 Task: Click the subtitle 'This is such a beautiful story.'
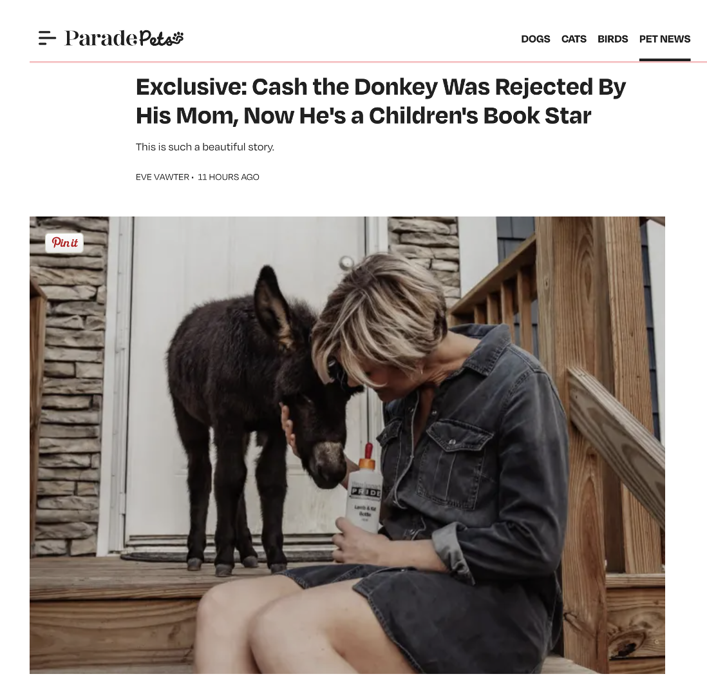pos(205,147)
